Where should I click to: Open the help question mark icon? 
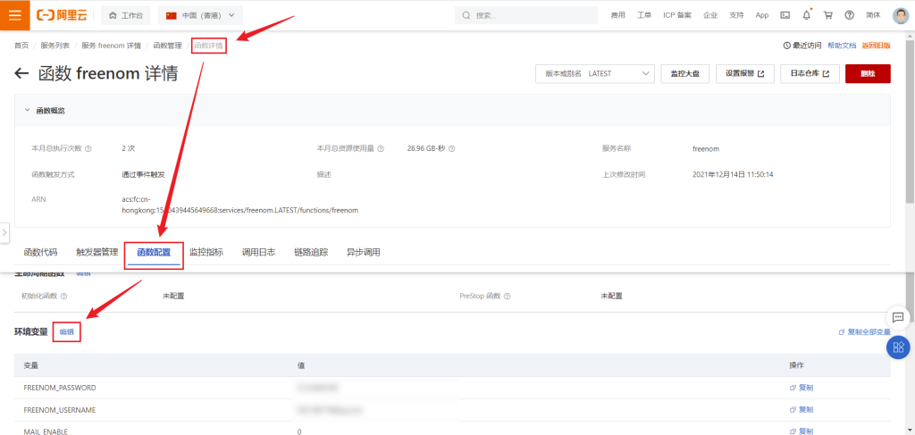pos(850,15)
